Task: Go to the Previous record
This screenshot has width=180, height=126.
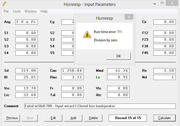Action: click(12, 118)
